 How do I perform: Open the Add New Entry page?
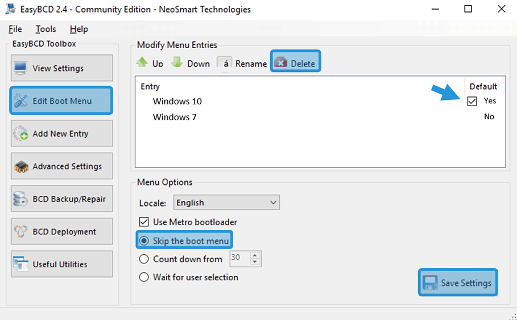tap(61, 133)
